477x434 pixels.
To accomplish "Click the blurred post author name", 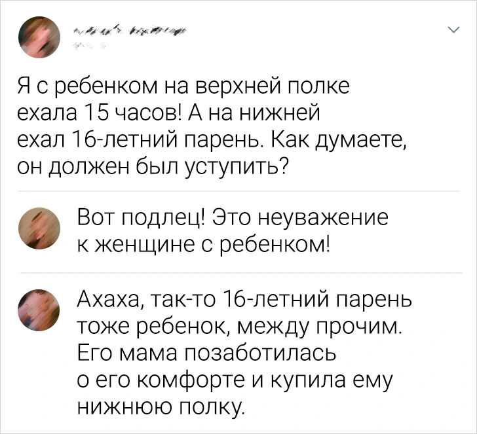I will (x=130, y=30).
